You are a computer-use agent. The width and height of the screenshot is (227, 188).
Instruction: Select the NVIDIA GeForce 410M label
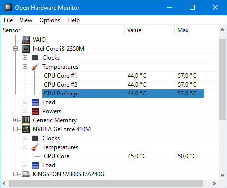point(62,129)
